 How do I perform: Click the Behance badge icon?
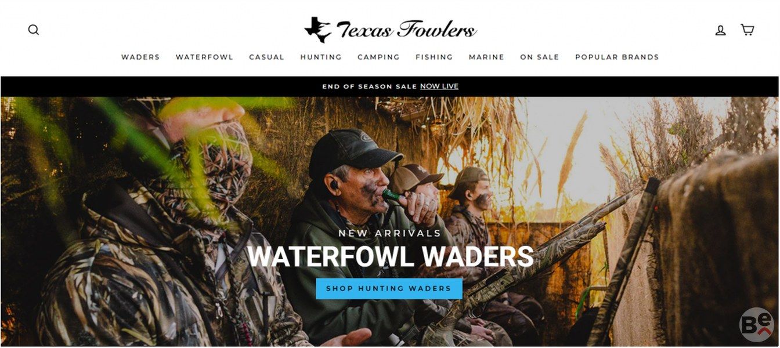click(x=757, y=324)
